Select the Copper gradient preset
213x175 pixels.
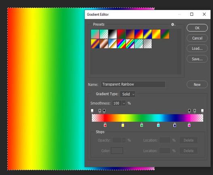104,44
